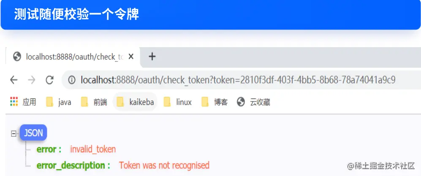Image resolution: width=421 pixels, height=176 pixels.
Task: Open the 前端 bookmarks folder
Action: pos(94,102)
